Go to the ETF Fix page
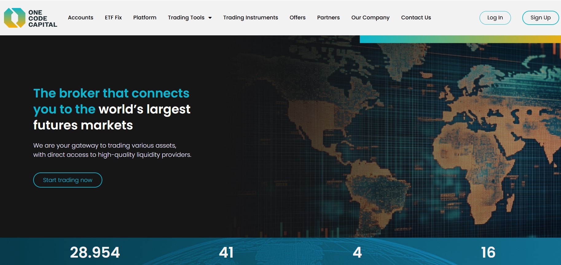This screenshot has width=561, height=265. coord(113,18)
